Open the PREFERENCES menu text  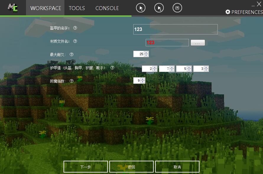(x=247, y=12)
